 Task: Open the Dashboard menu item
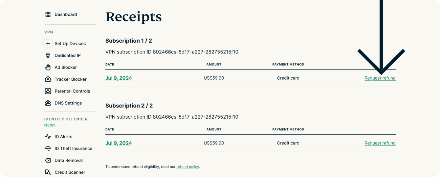(x=66, y=14)
